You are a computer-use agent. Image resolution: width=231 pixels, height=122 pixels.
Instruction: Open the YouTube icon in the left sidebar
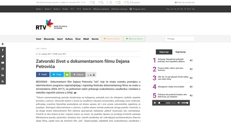click(3, 63)
